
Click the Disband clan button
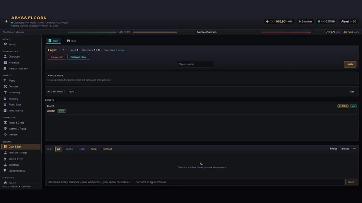(x=78, y=57)
